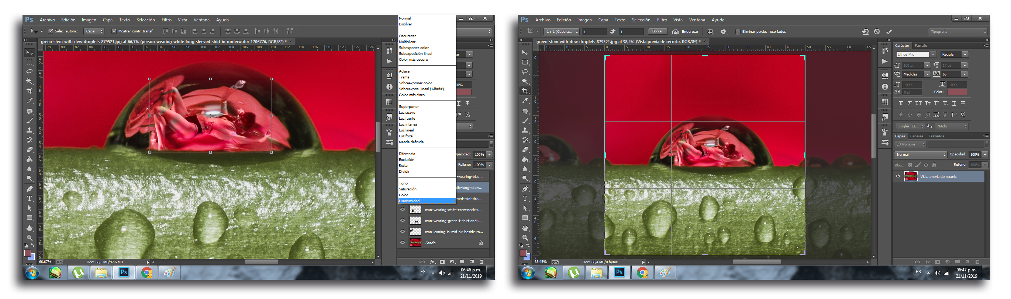Screen dimensions: 1011x299
Task: Switch to the Párrafo tab
Action: (x=921, y=45)
